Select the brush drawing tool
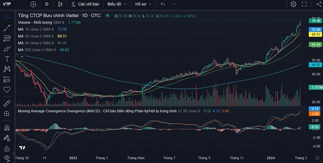323x163 pixels. [x=7, y=49]
